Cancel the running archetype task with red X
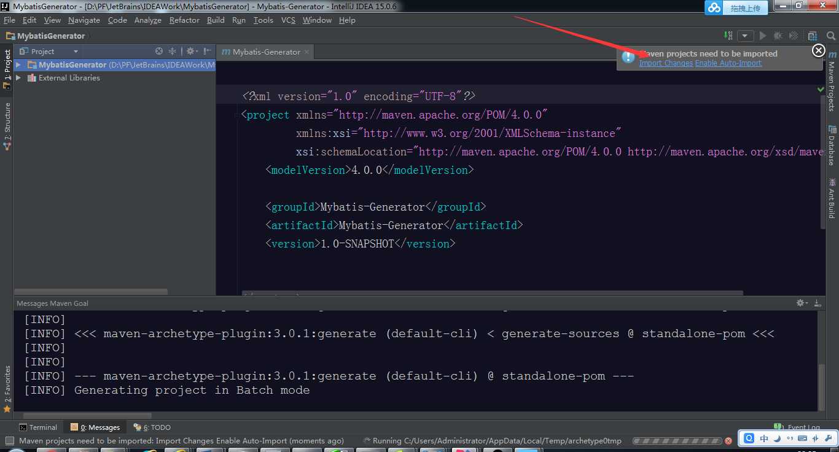 pyautogui.click(x=728, y=440)
